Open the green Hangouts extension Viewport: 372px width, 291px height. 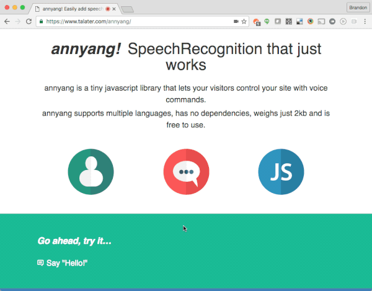pyautogui.click(x=267, y=22)
